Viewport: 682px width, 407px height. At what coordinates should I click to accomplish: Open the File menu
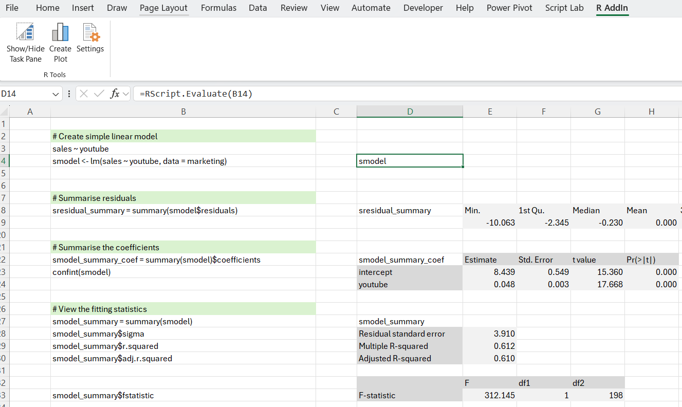[12, 8]
